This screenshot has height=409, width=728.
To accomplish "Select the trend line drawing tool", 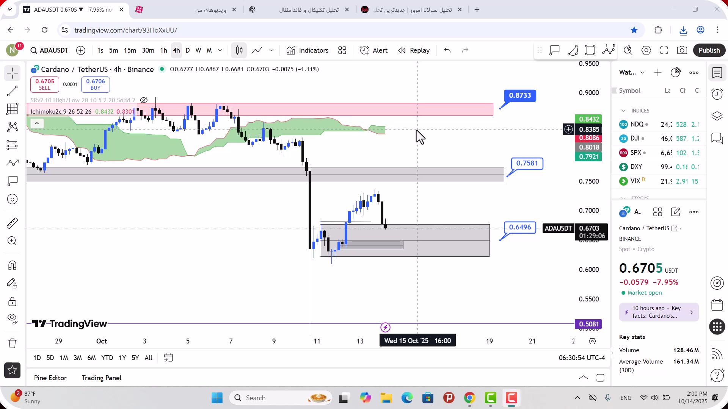I will point(13,91).
